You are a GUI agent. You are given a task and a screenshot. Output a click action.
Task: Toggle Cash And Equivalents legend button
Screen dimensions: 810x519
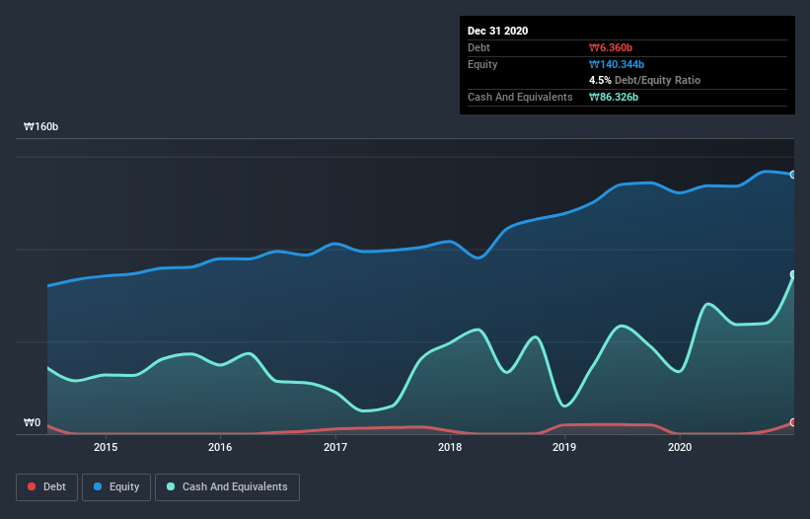pos(227,487)
